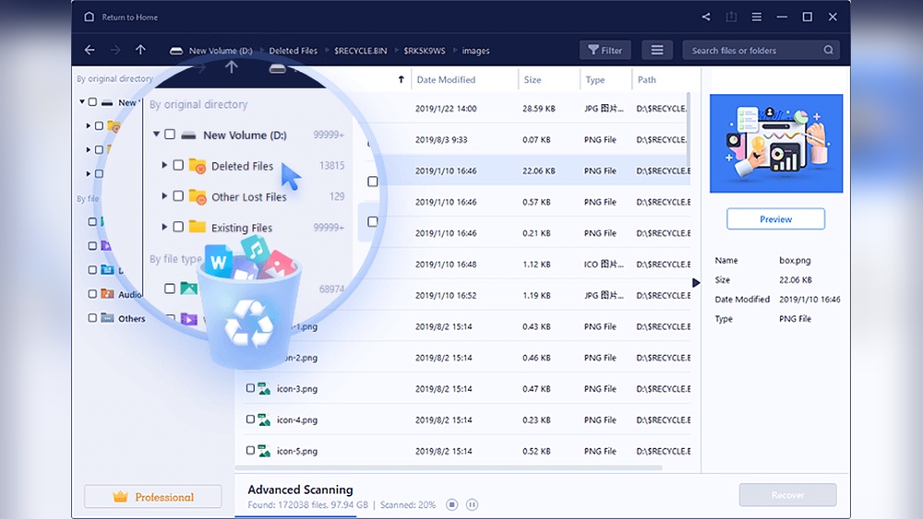Check the Audio file type checkbox
This screenshot has height=519, width=923.
click(92, 293)
